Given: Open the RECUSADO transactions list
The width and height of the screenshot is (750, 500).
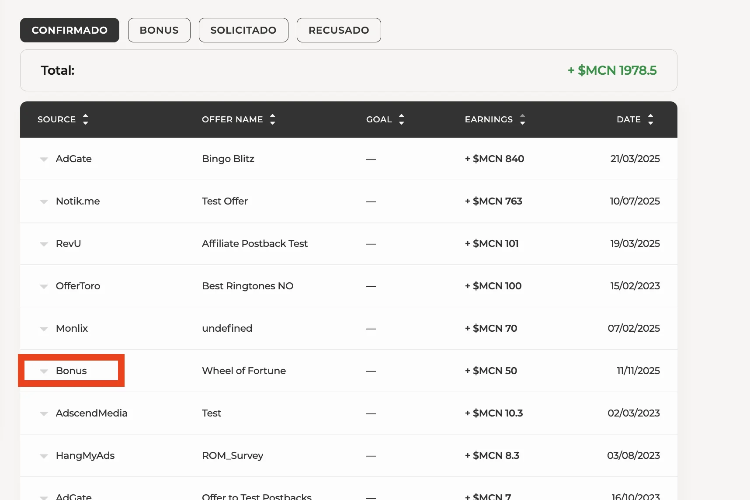Looking at the screenshot, I should click(338, 30).
